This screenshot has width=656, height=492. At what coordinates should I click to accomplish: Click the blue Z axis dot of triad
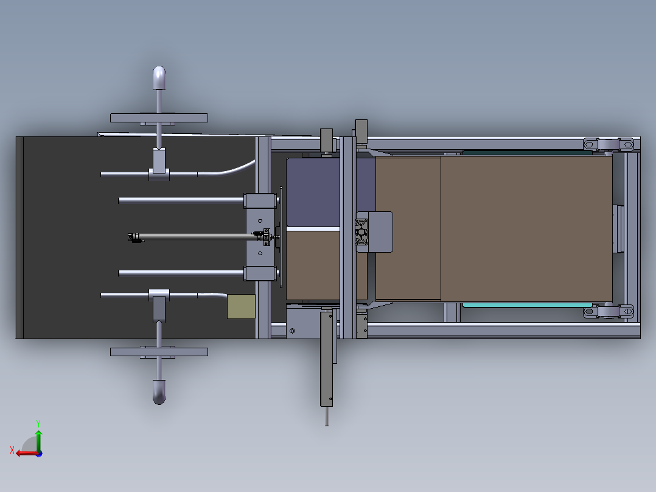tap(40, 454)
